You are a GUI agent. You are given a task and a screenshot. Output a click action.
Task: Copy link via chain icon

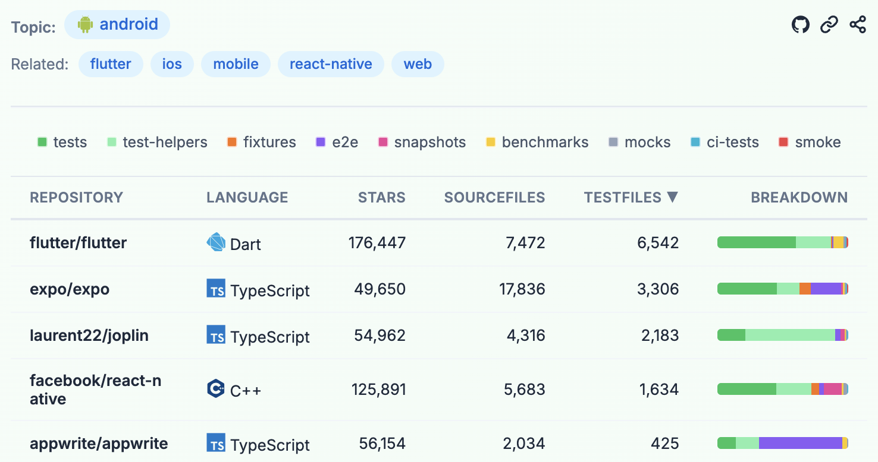coord(829,25)
